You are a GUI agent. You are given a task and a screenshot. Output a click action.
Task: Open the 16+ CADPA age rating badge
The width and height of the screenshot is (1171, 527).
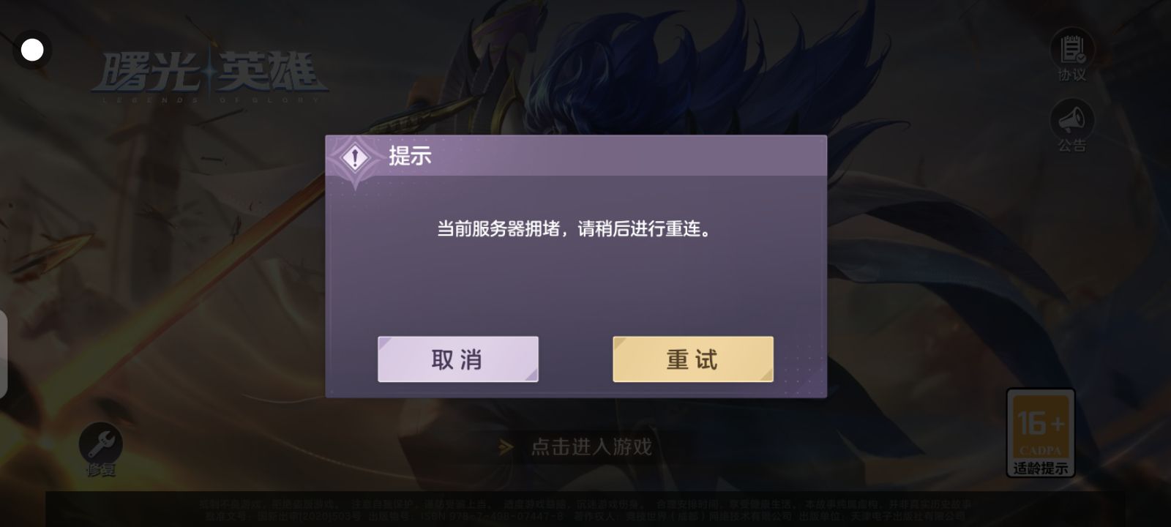(1040, 432)
